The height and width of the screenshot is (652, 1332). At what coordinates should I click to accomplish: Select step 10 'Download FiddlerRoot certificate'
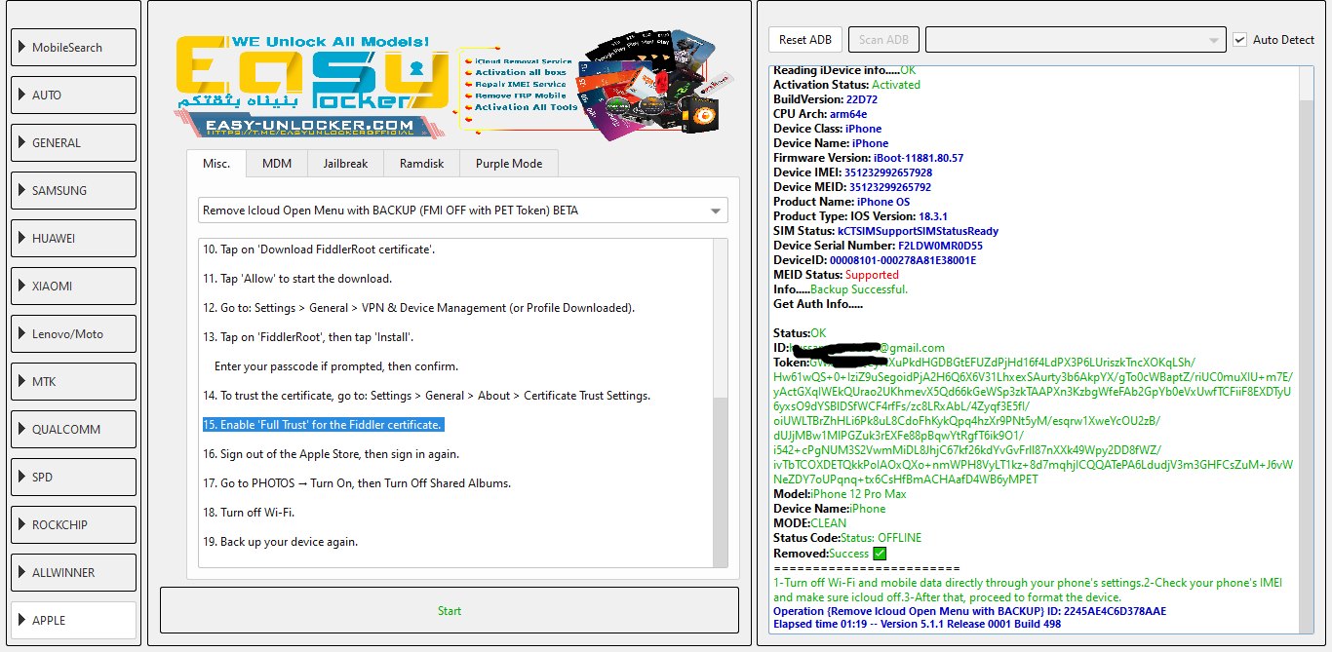(319, 249)
